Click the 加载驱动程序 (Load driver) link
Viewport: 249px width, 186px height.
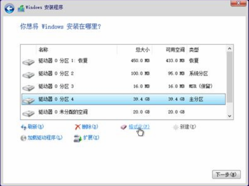click(x=45, y=138)
